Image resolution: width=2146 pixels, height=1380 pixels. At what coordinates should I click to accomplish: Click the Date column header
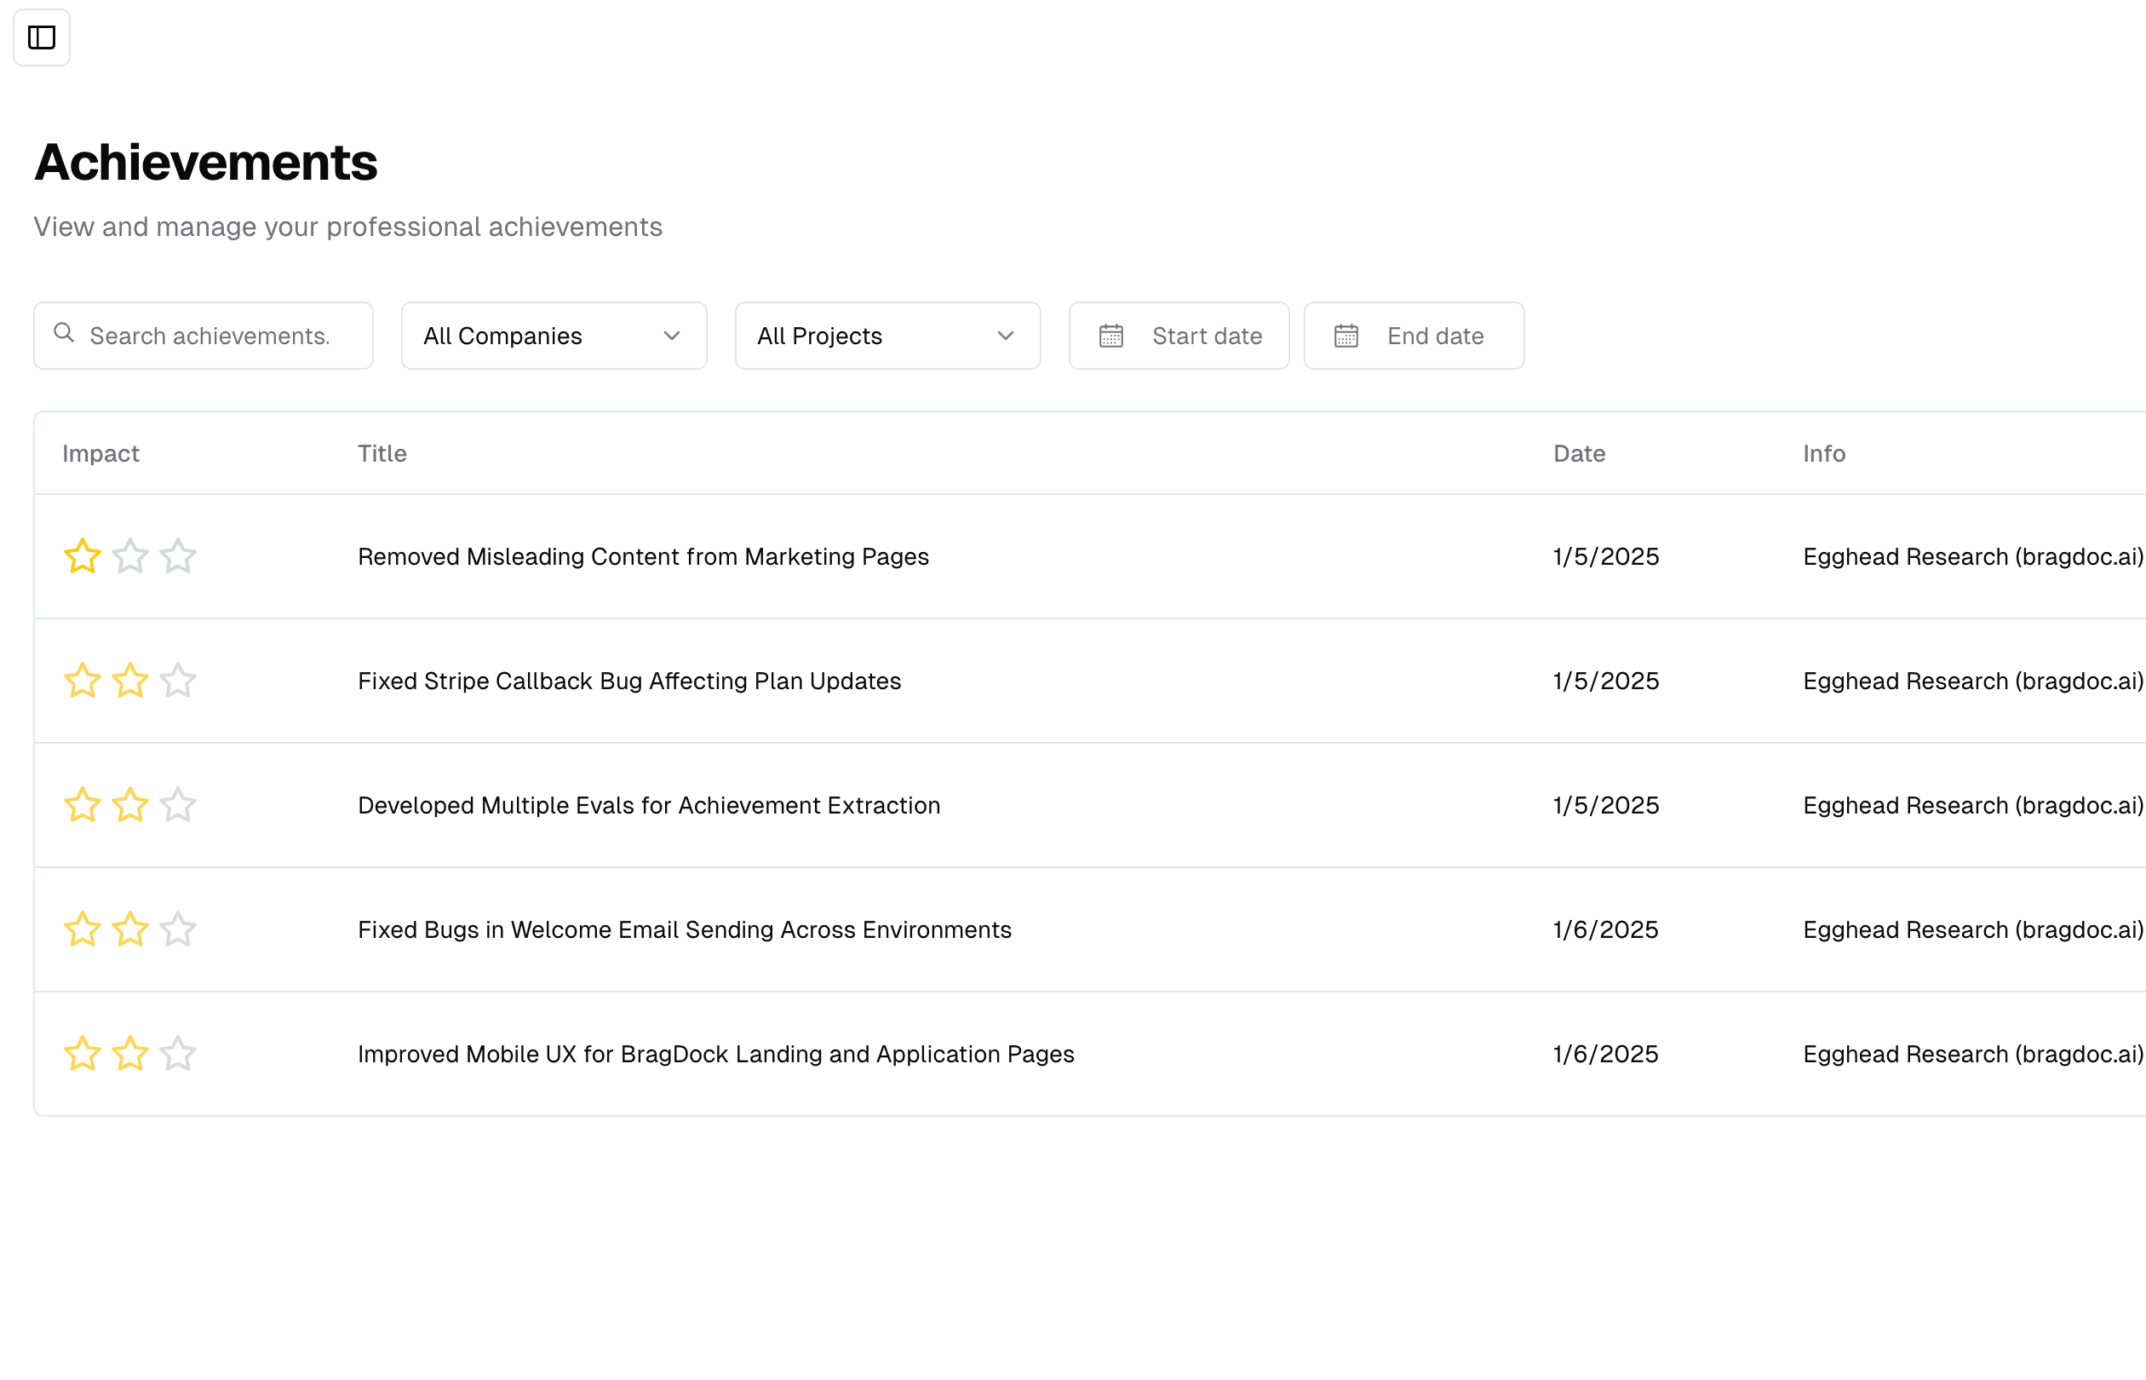point(1578,454)
